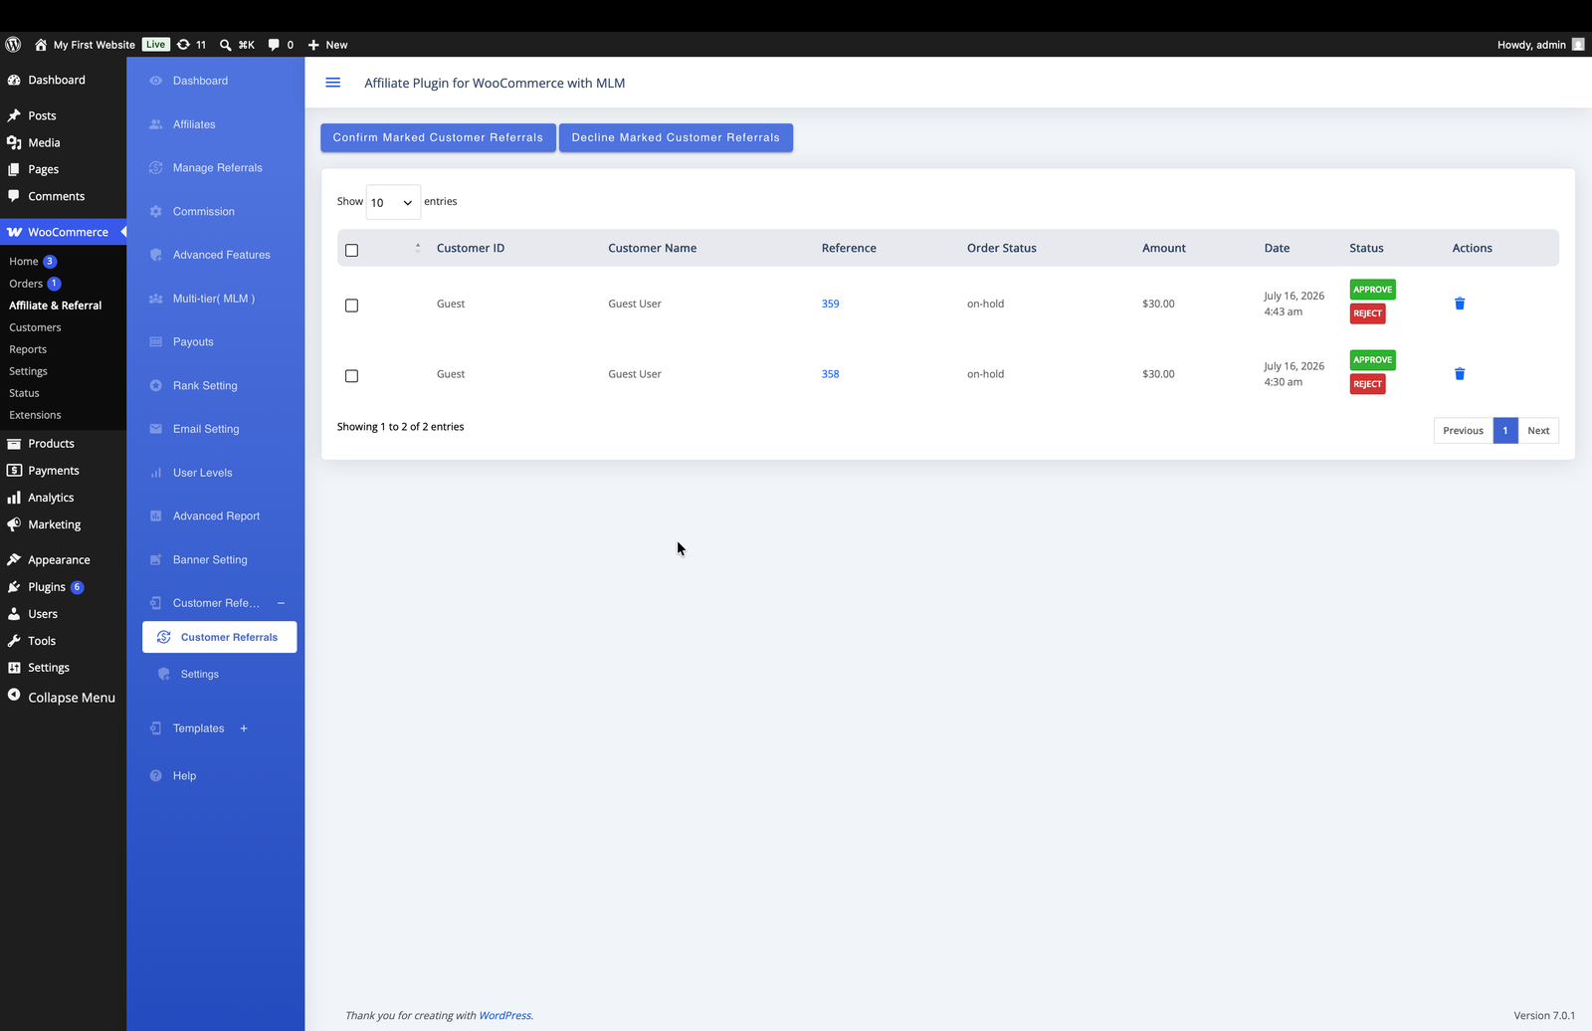Screen dimensions: 1592x1031
Task: Select Customer Referrals submenu item
Action: click(x=220, y=637)
